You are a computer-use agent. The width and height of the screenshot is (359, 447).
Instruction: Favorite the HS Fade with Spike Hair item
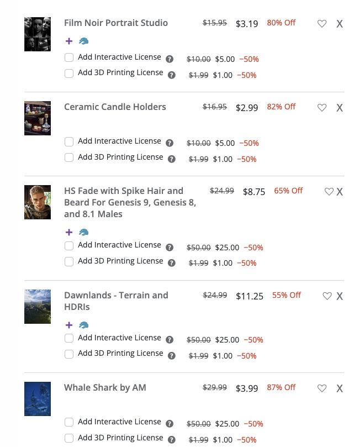[329, 192]
